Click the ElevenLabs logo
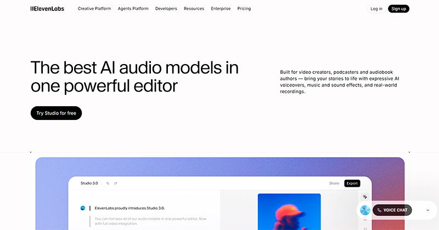The height and width of the screenshot is (230, 439). [x=47, y=9]
